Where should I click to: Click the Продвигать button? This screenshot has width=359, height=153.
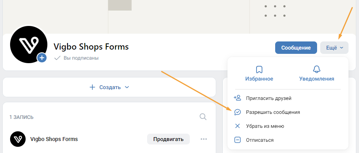coord(168,139)
